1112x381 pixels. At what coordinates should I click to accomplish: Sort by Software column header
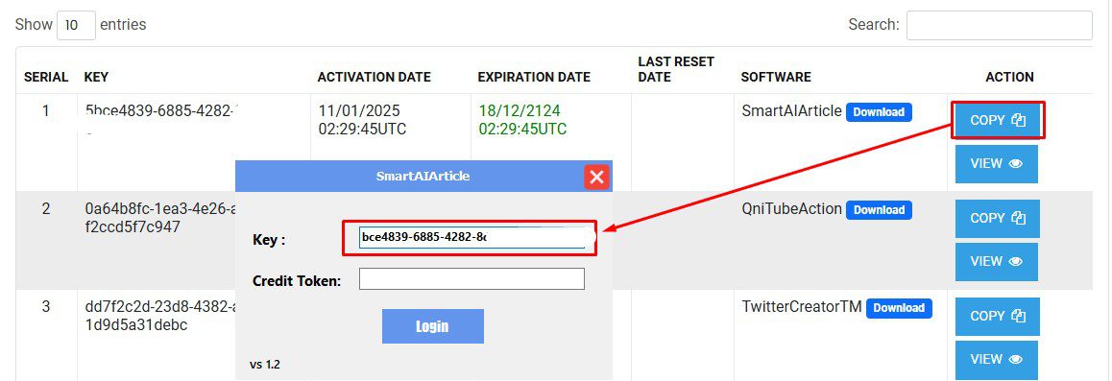[776, 77]
